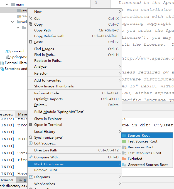
Task: Expand the Local History submenu arrow
Action: point(120,131)
